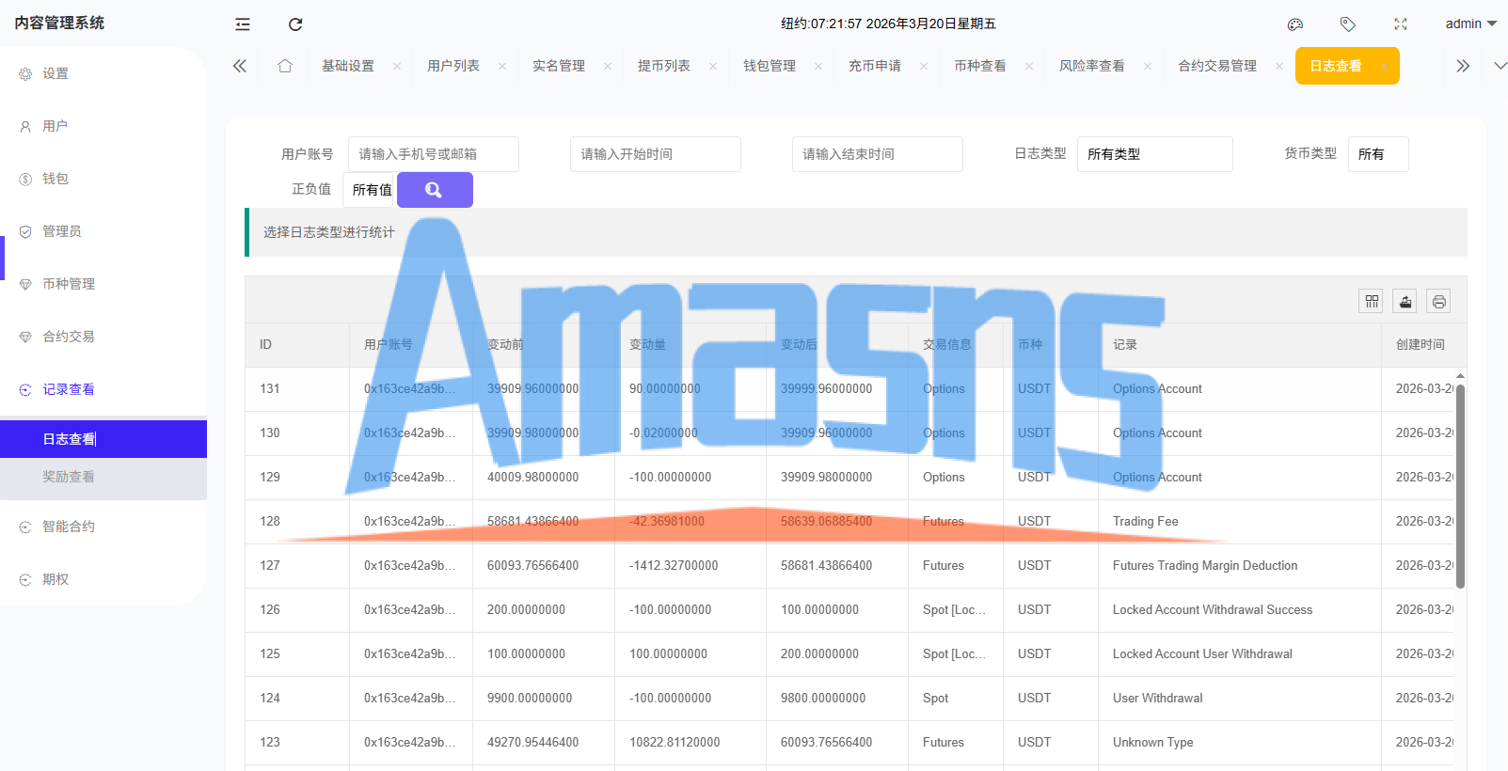
Task: Click the 'Futures Trading Margin Deduction' record cell
Action: pos(1240,566)
